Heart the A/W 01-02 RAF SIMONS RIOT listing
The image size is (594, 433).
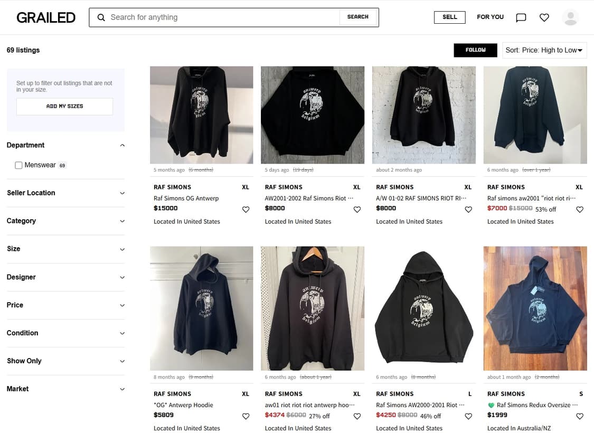point(468,209)
